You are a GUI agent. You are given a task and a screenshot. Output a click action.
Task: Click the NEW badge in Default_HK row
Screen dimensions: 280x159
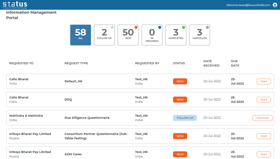pyautogui.click(x=180, y=81)
